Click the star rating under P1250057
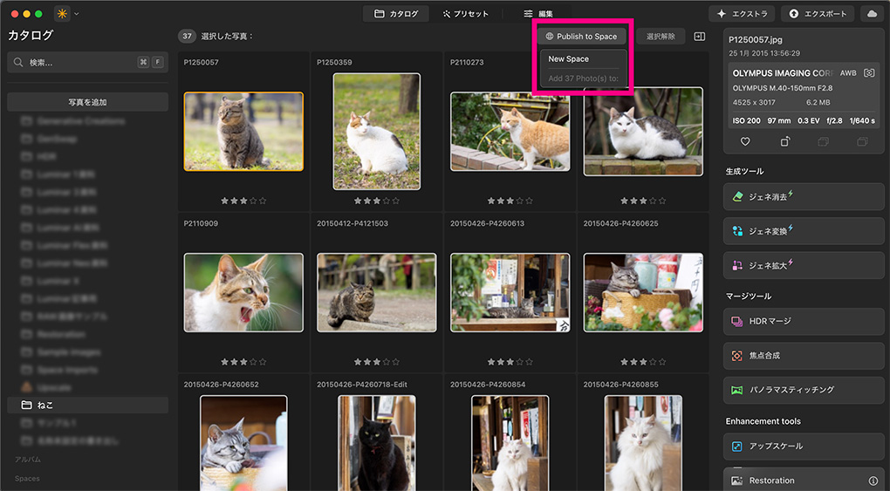The image size is (890, 491). [243, 201]
